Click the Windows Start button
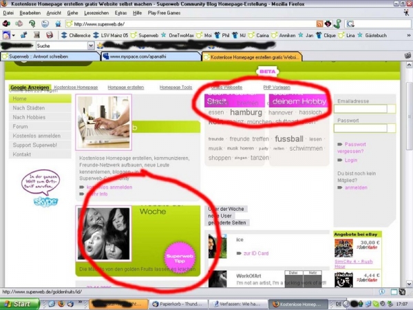 click(x=19, y=304)
